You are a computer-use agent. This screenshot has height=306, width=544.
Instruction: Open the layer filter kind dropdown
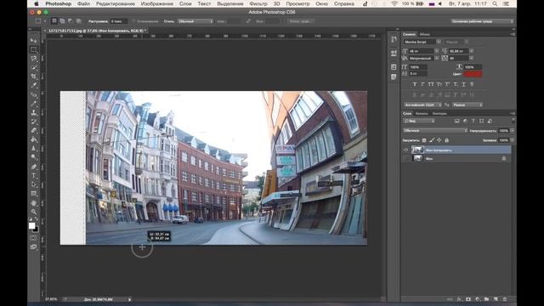coord(419,121)
